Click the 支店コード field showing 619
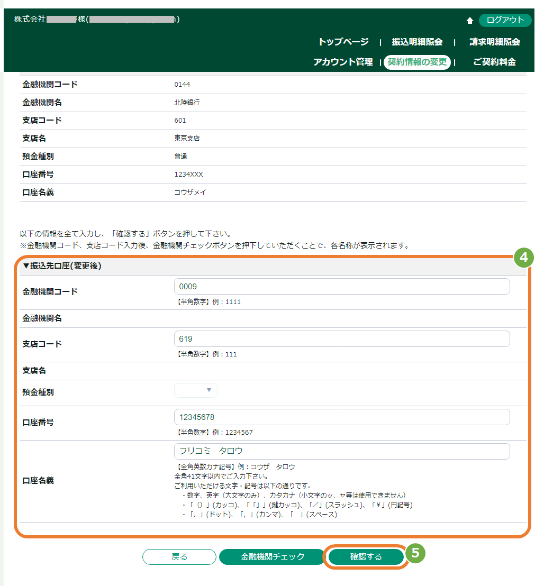Screen dimensions: 535x586 tap(342, 338)
